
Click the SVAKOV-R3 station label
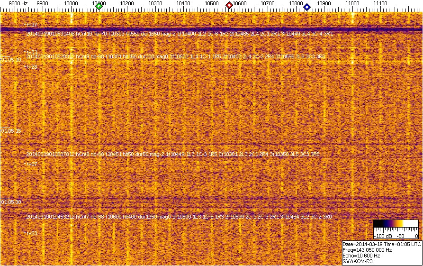click(x=357, y=261)
